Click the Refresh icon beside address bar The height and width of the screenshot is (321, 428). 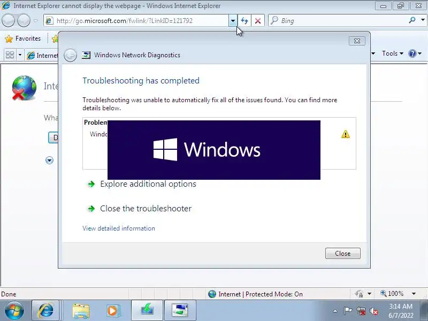(x=244, y=21)
